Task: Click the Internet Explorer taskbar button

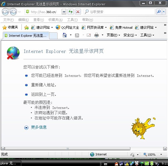Action: pyautogui.click(x=10, y=163)
